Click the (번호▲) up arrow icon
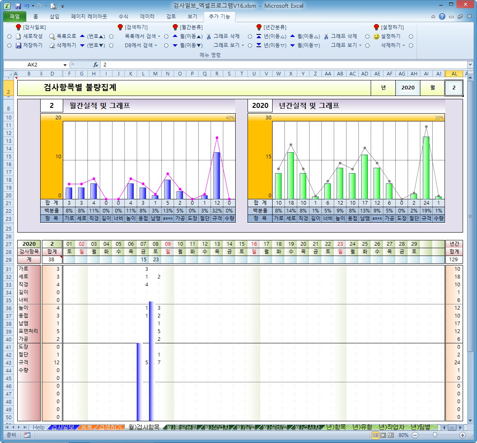The width and height of the screenshot is (477, 443). click(x=82, y=36)
